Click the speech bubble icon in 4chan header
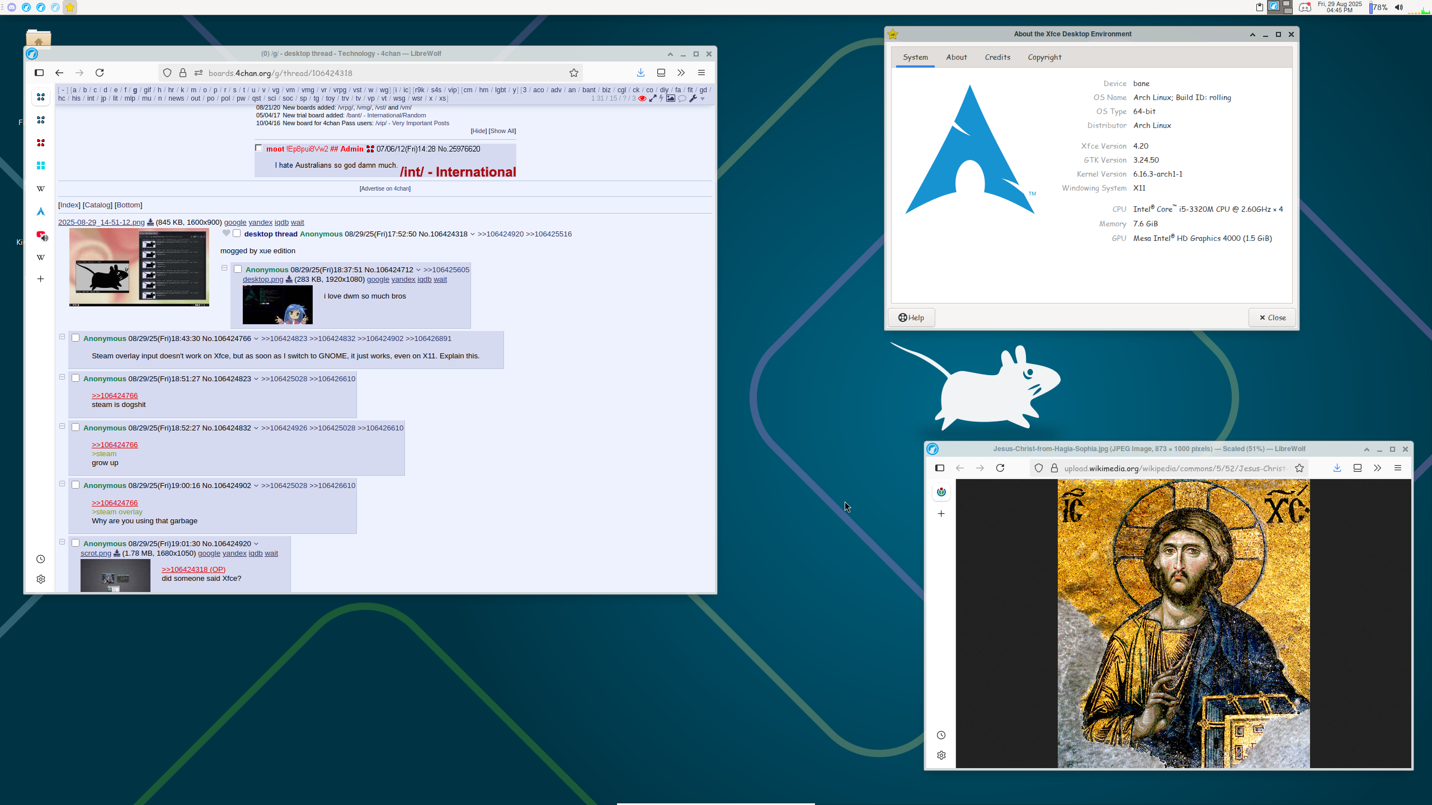The image size is (1432, 805). click(x=682, y=98)
